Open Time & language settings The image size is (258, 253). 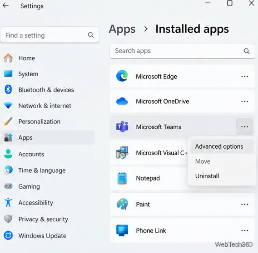pos(48,170)
